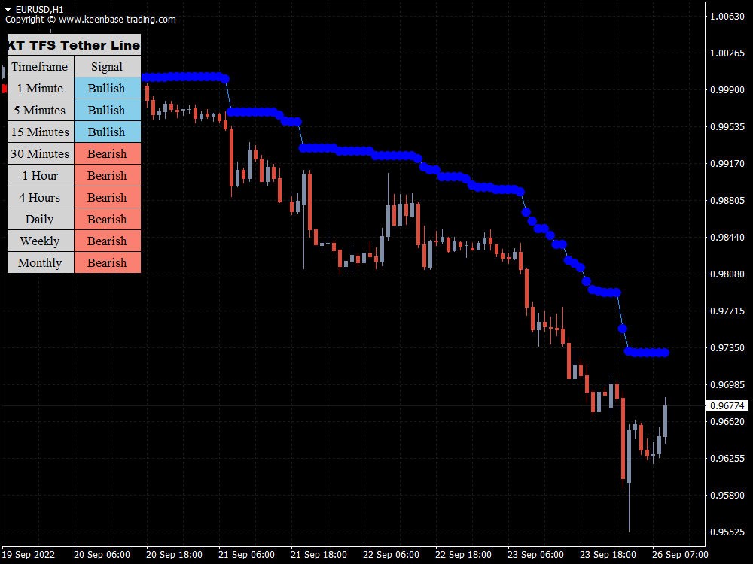Click the 1 Hour timeframe cell
Viewport: 753px width, 564px height.
[x=41, y=176]
